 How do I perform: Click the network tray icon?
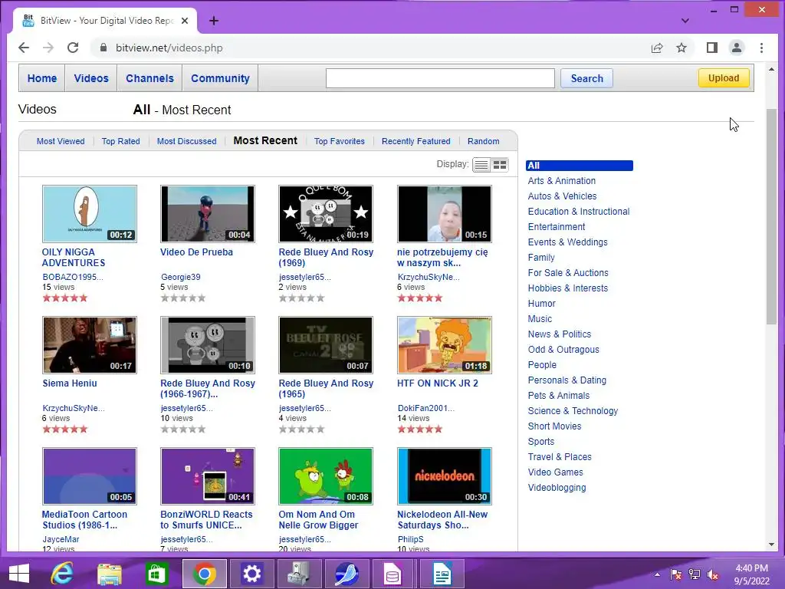click(x=695, y=574)
